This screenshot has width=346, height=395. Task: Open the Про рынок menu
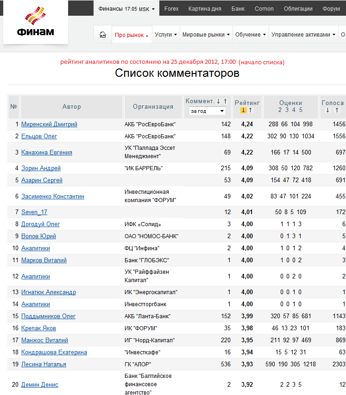[132, 35]
